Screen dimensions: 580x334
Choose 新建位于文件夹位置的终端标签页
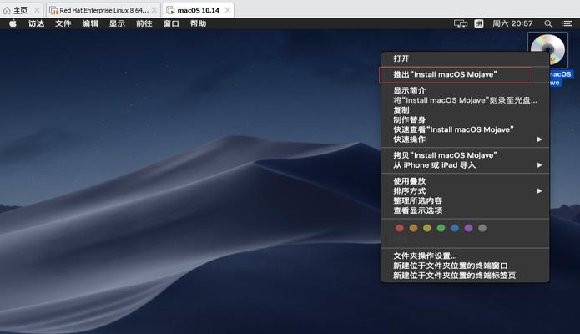click(466, 276)
